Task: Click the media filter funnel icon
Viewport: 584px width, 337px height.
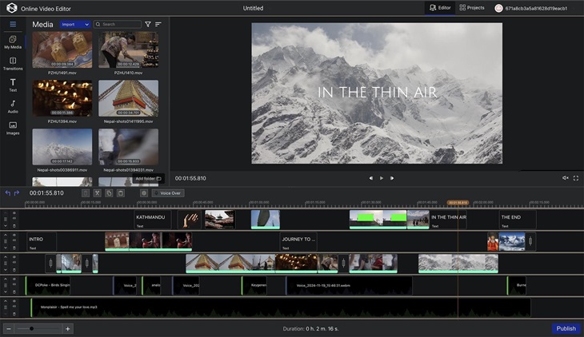Action: point(148,25)
